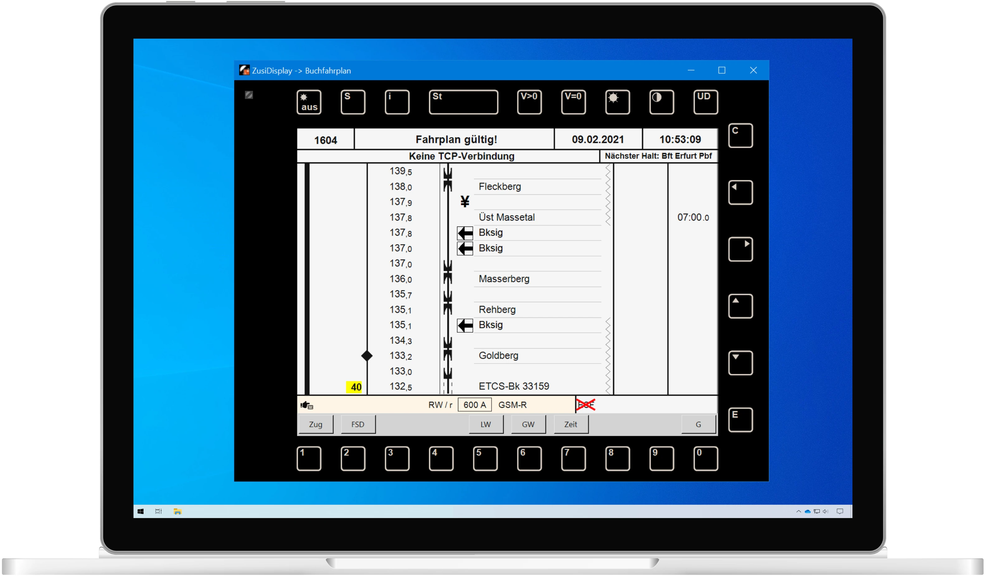Viewport: 986px width, 576px height.
Task: Click the ¥ symbol at km 137,9
Action: [465, 201]
